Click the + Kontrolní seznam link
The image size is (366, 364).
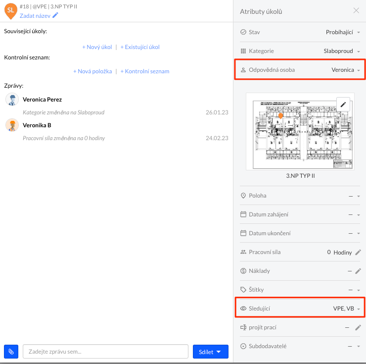144,71
